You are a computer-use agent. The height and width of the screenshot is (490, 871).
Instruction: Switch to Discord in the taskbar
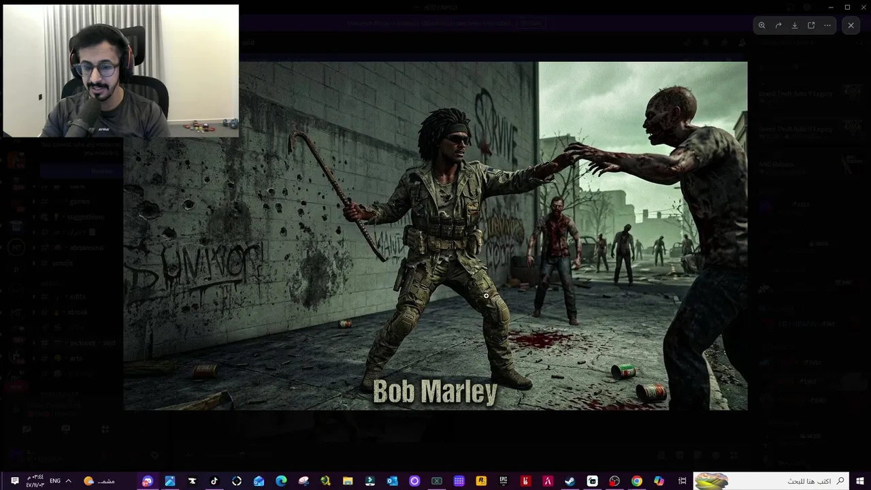[148, 481]
